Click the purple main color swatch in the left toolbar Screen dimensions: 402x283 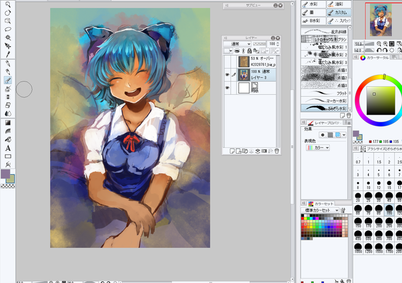5,174
